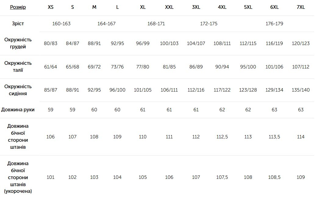Viewport: 319px width, 198px height.
Task: Select the 160-163 height range cell
Action: 61,23
